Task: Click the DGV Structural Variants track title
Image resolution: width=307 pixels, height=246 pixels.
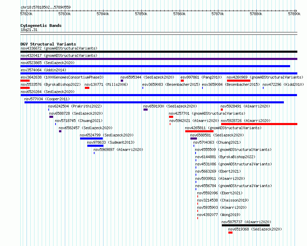Action: click(x=48, y=44)
